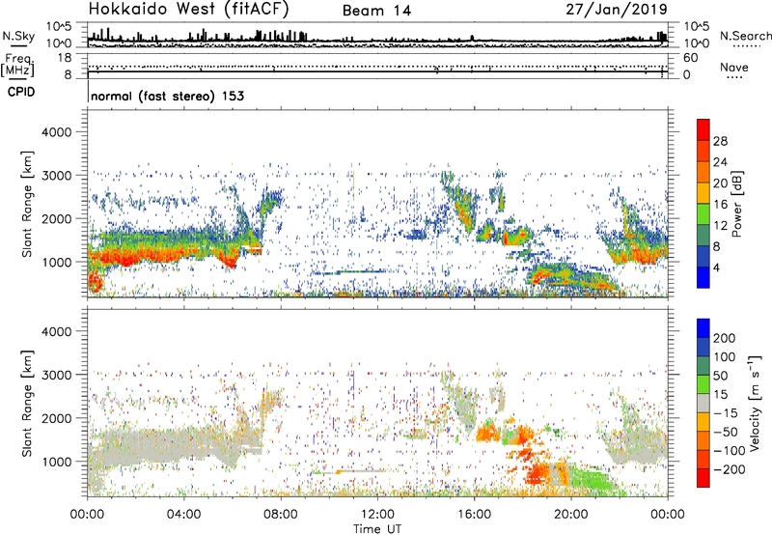Image resolution: width=772 pixels, height=535 pixels.
Task: Click the '16:00' time tick label
Action: (474, 515)
